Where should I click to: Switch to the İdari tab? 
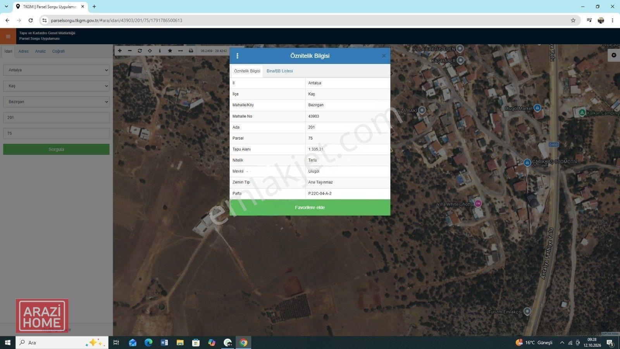tap(8, 51)
